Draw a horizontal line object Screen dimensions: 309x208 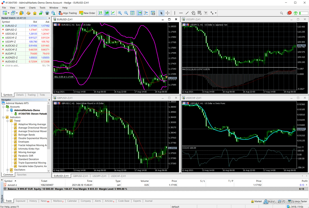tap(181, 13)
